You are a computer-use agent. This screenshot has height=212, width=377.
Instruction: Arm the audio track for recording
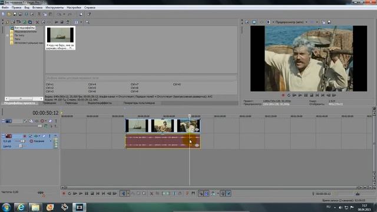coord(25,136)
